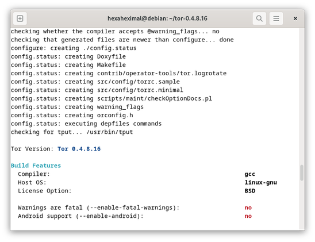This screenshot has width=315, height=242.
Task: Close the terminal window
Action: (x=295, y=18)
